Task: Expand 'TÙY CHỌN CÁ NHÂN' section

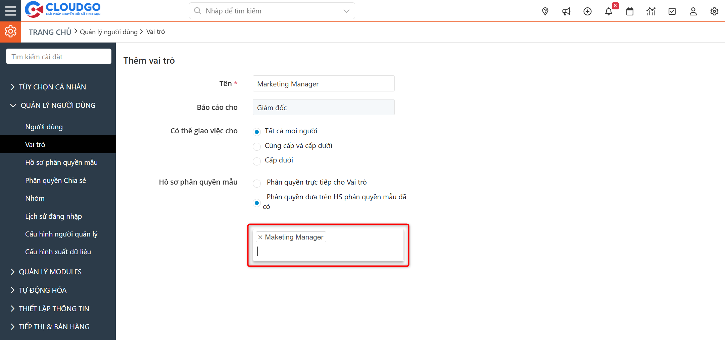Action: tap(52, 87)
